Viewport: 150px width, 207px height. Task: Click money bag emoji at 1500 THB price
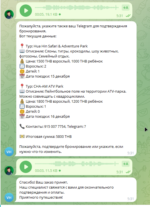(x=22, y=61)
